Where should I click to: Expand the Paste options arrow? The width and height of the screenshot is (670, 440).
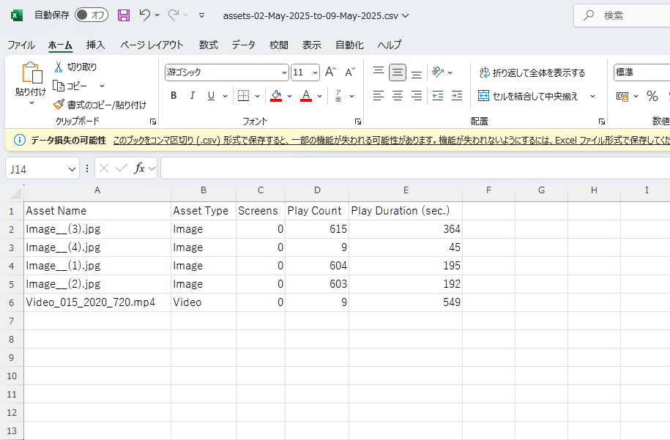point(31,103)
